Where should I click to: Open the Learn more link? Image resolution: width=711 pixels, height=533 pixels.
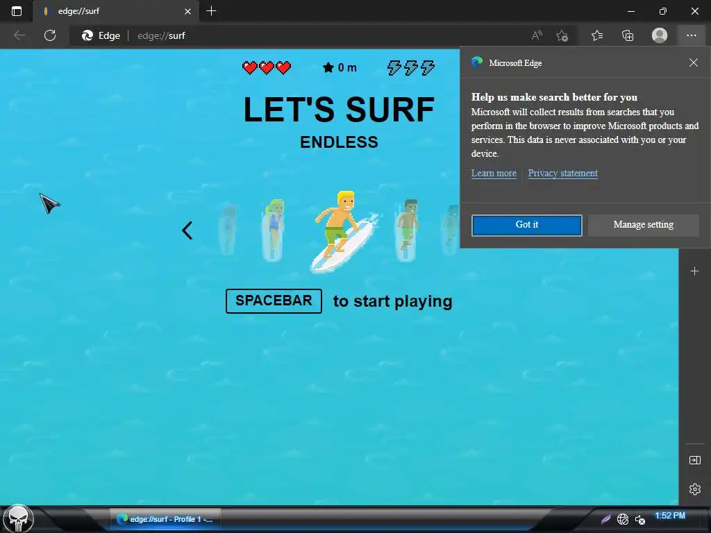[494, 173]
